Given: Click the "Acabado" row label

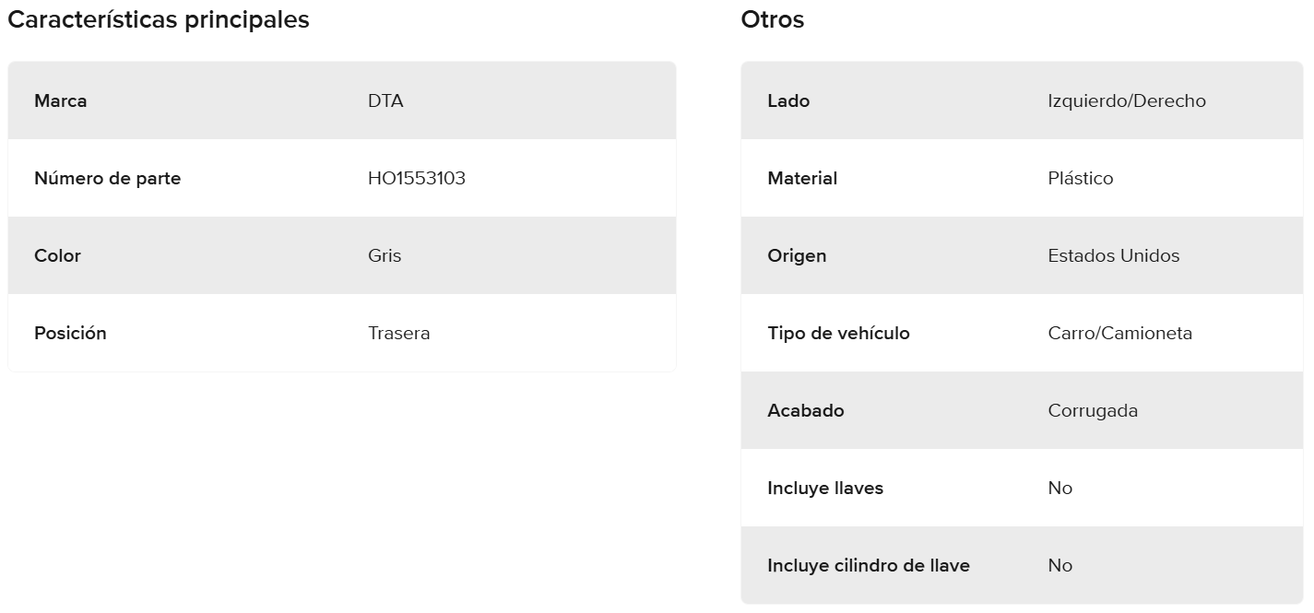Looking at the screenshot, I should click(806, 410).
